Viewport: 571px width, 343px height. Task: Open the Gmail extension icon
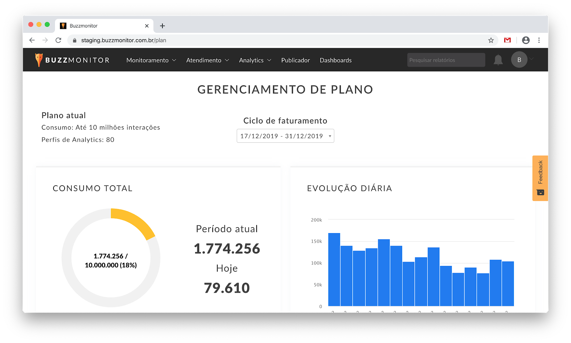507,40
